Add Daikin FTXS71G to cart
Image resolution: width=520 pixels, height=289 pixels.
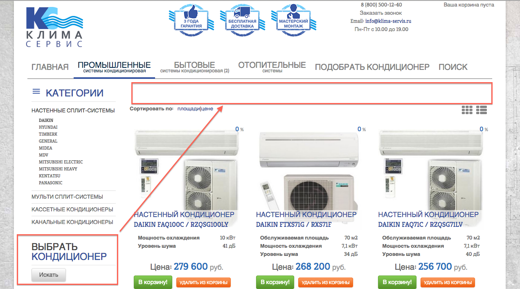275,282
